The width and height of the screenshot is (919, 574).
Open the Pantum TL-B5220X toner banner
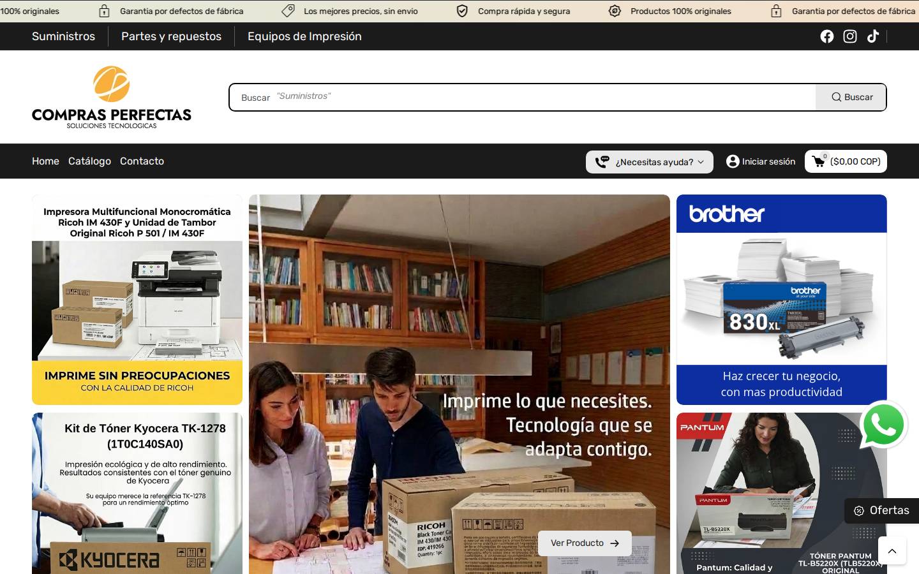(x=782, y=493)
